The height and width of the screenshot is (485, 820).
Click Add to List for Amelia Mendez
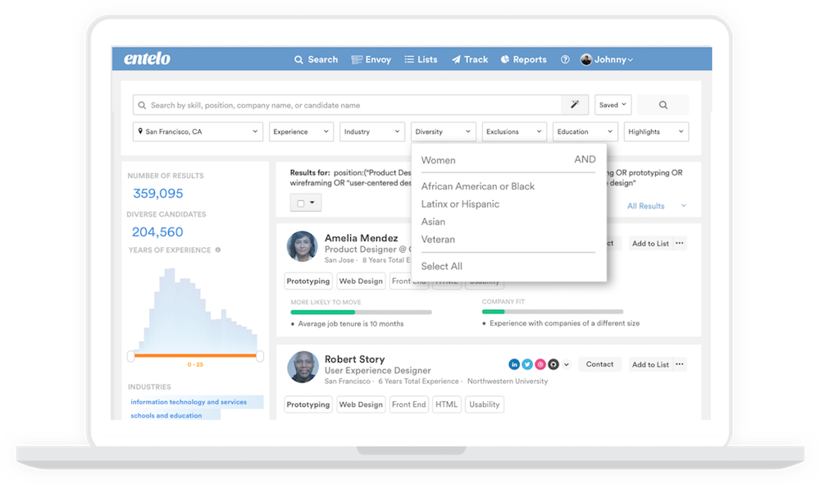click(x=650, y=243)
